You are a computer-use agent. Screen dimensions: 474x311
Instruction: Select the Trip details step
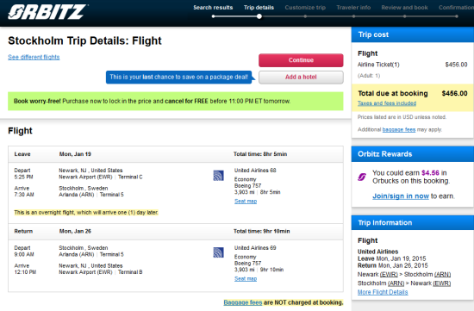point(259,8)
